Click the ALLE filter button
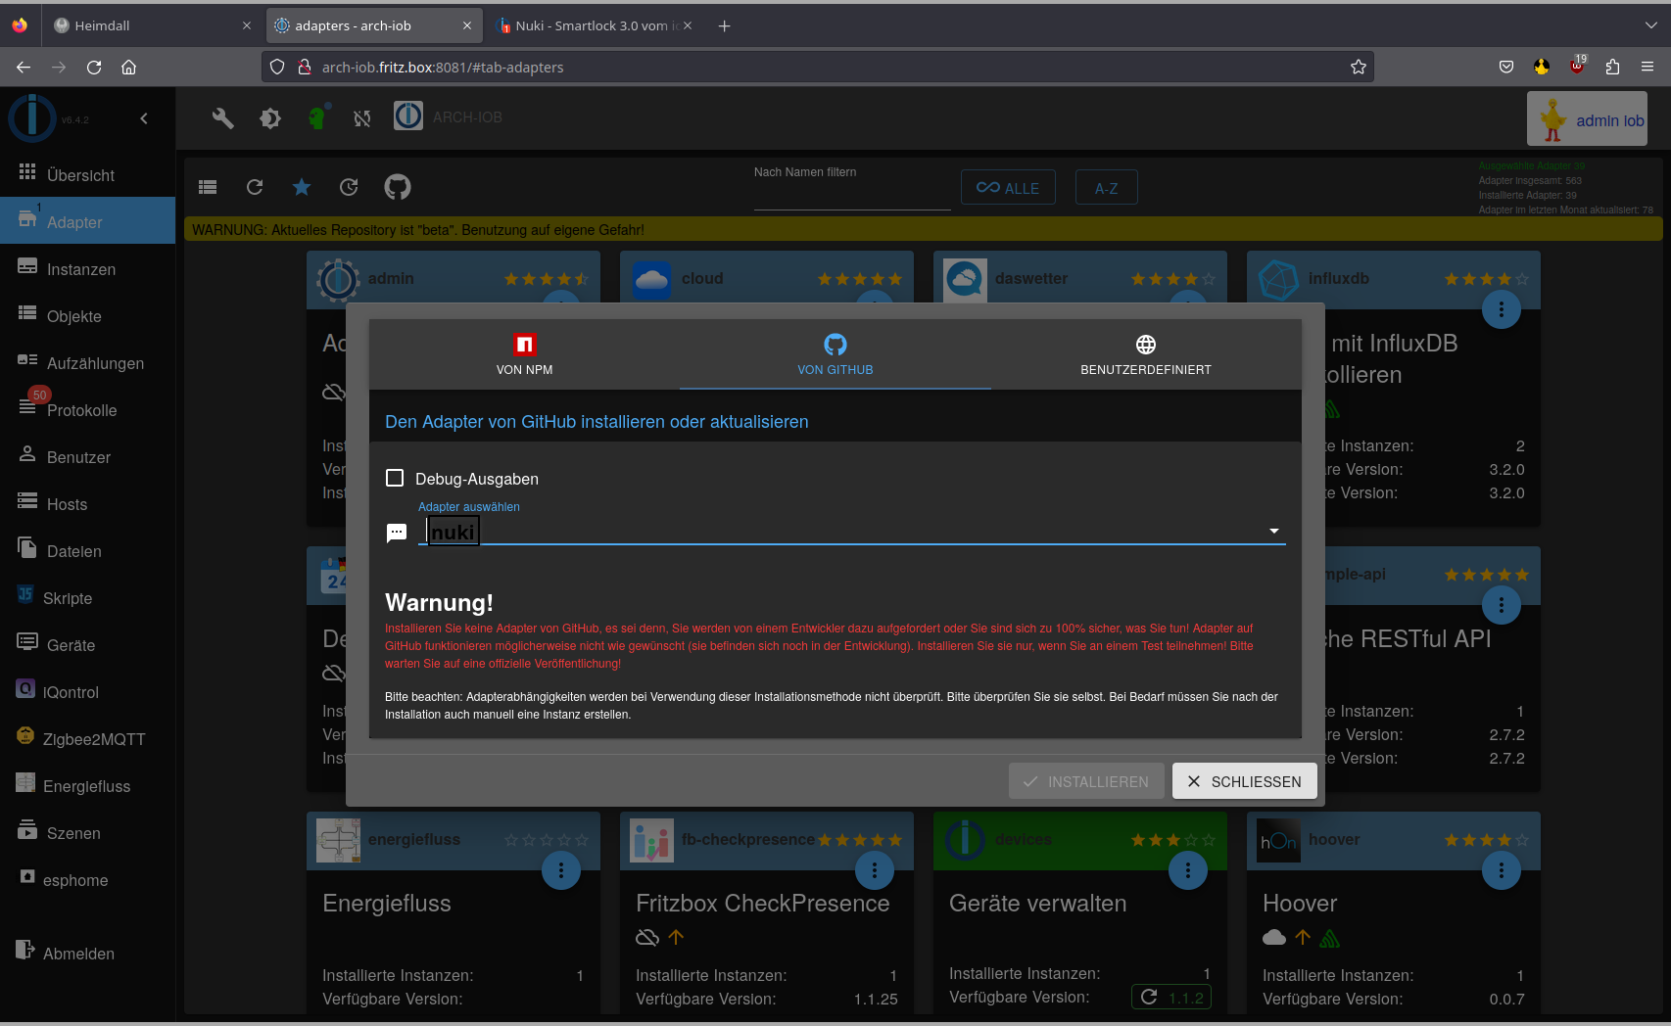 click(x=1008, y=187)
